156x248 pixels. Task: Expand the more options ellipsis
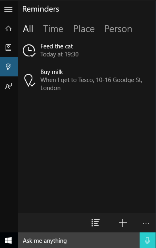[x=146, y=223]
